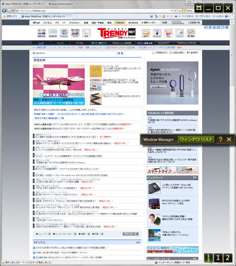This screenshot has width=236, height=266.
Task: Switch to desktop 1 in bottom-right overlay
Action: point(218,258)
